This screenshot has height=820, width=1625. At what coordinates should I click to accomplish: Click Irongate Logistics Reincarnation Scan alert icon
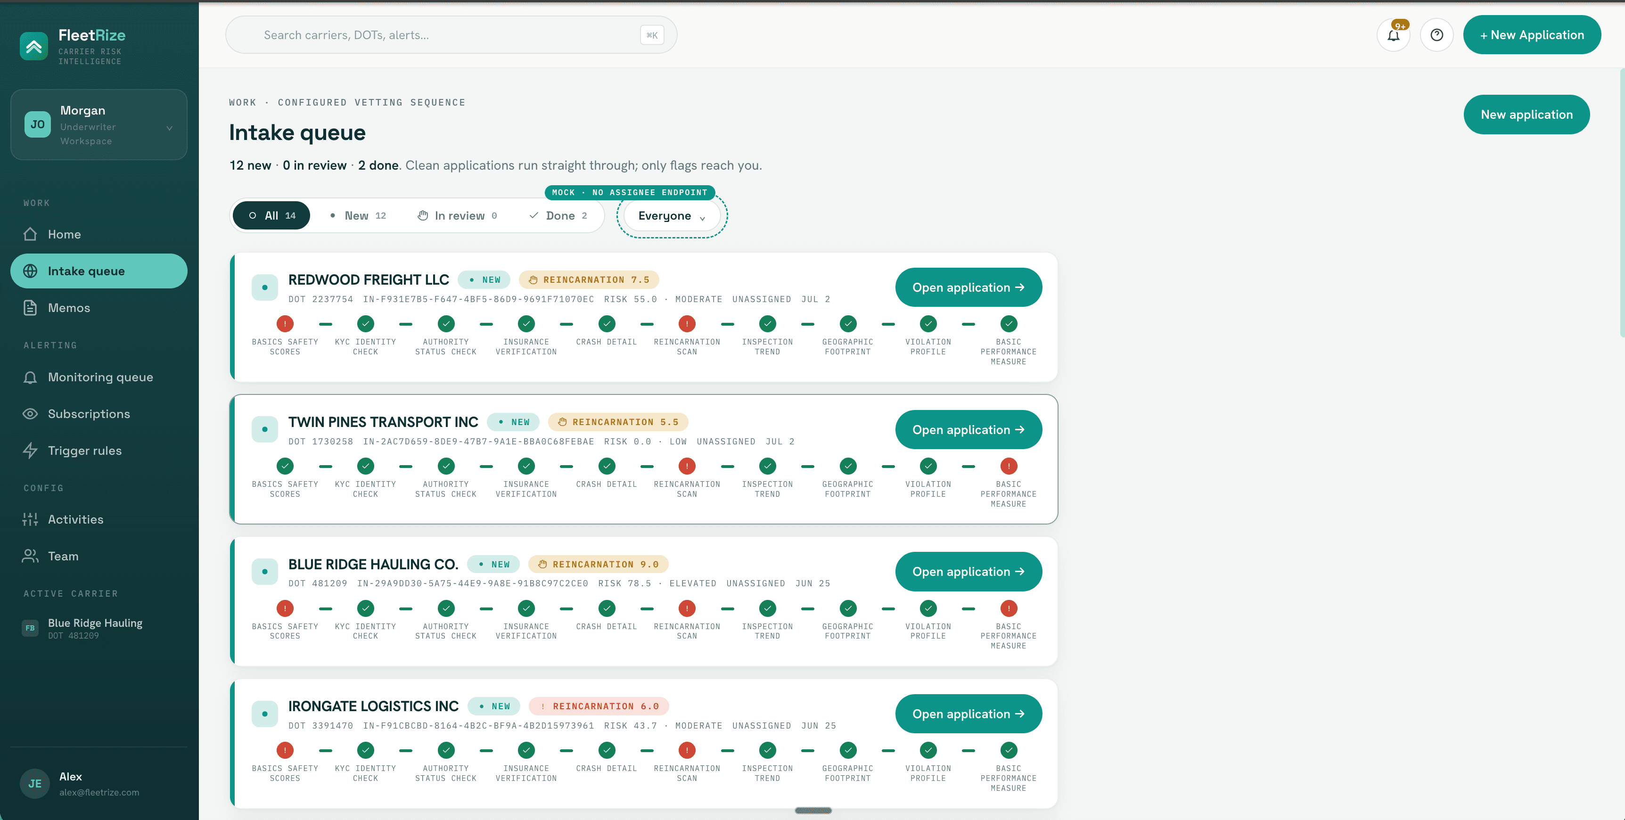[x=687, y=750]
